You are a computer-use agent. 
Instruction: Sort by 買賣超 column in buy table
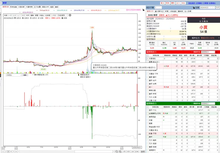click(175, 55)
